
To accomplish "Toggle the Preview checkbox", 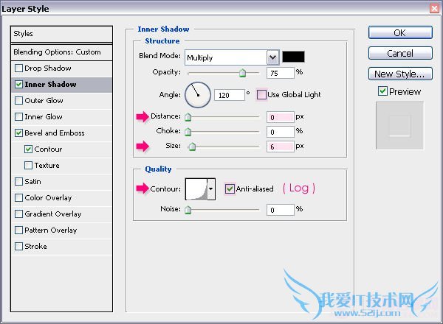I will click(x=382, y=91).
